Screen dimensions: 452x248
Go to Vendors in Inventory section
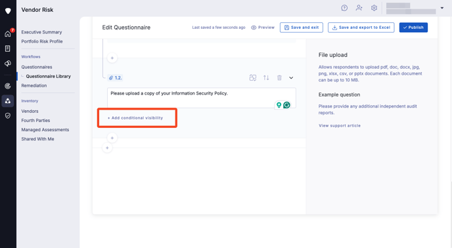30,111
